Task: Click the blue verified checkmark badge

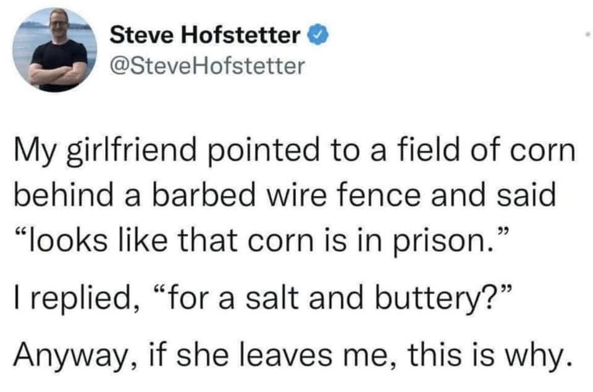Action: pyautogui.click(x=319, y=35)
